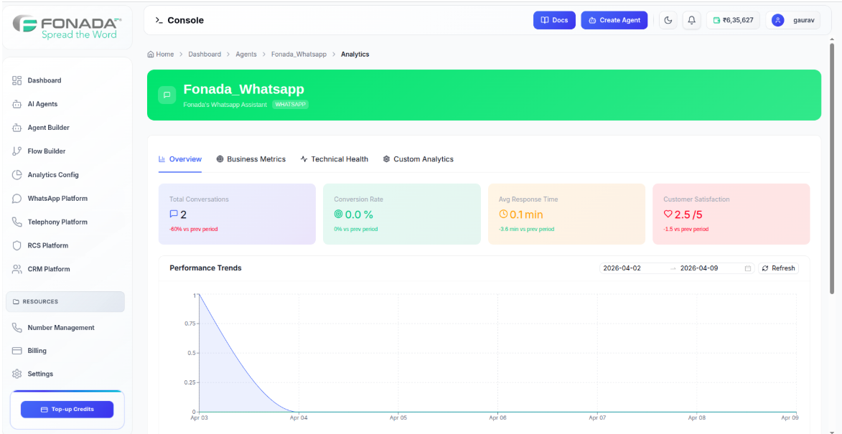
Task: Switch to the Overview tab
Action: [x=180, y=159]
